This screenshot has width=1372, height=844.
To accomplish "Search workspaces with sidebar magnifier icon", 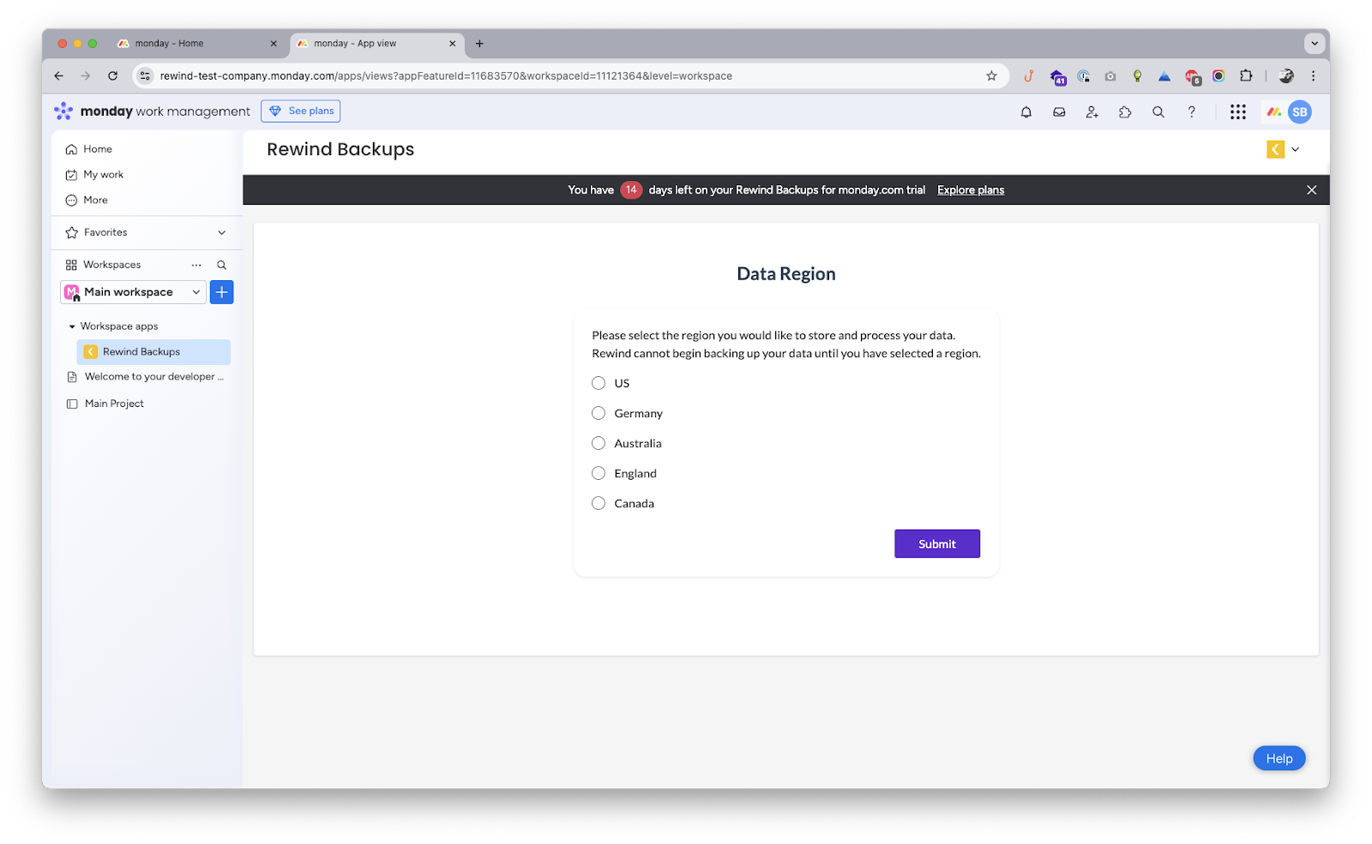I will tap(221, 266).
